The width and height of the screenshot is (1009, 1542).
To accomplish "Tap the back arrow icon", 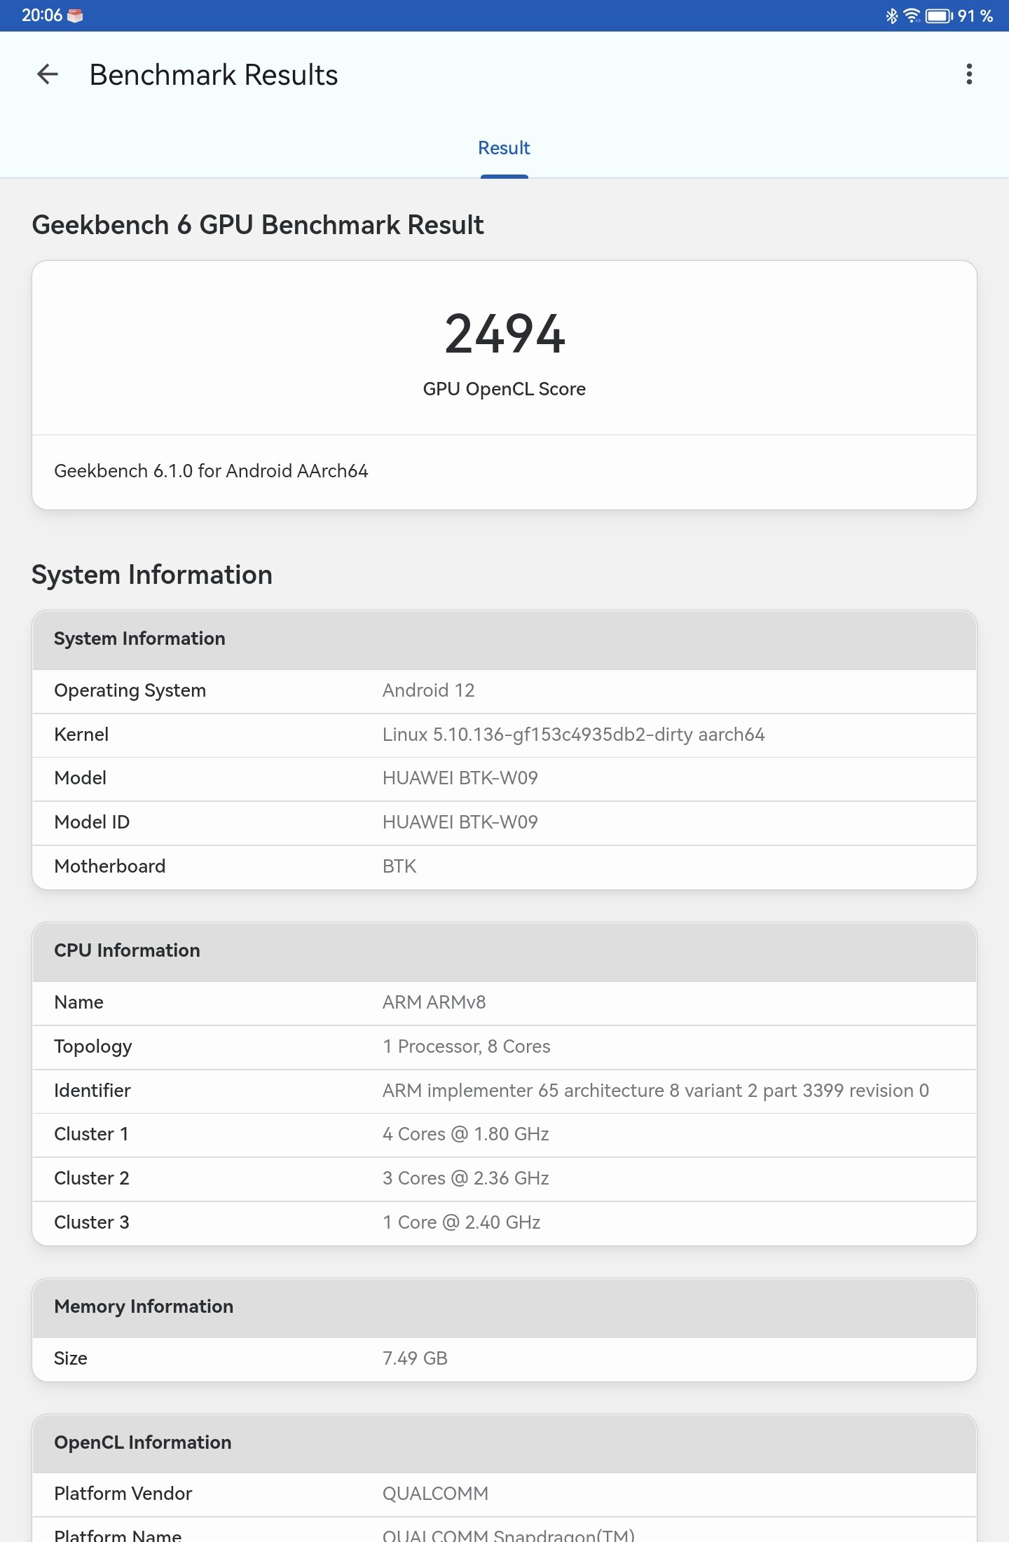I will click(48, 74).
